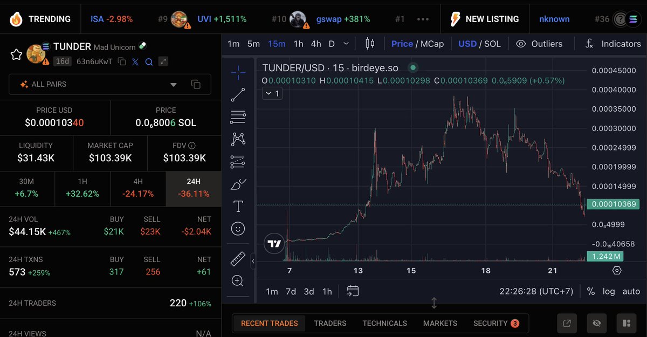Collapse the drawing toolbar with the side arrow
Screen dimensions: 647x337
tap(253, 262)
